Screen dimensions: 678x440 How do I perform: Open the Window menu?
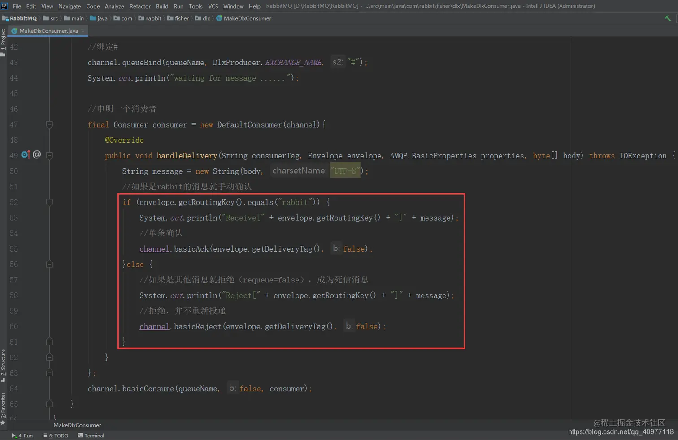click(x=233, y=6)
